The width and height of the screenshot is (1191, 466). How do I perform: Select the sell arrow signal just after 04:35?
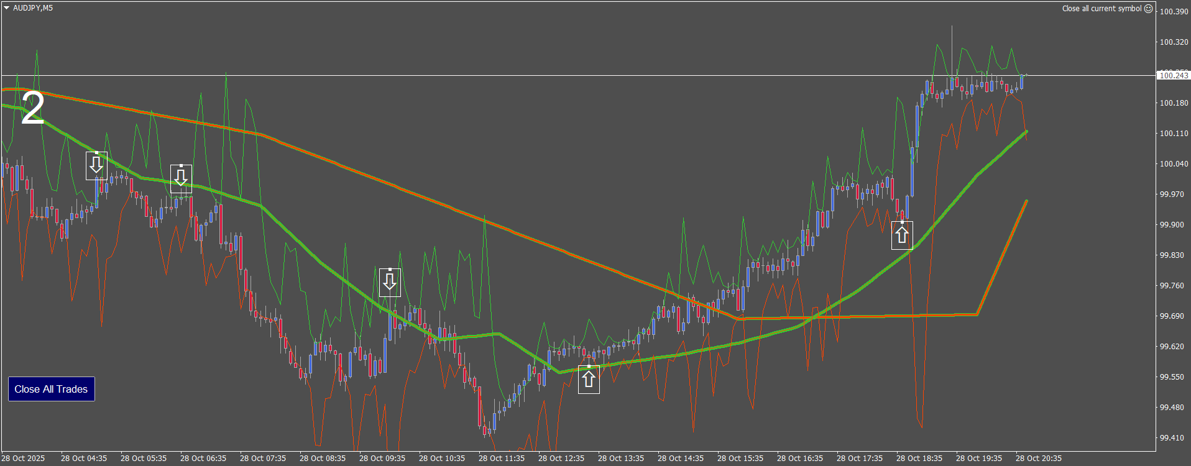[x=96, y=165]
